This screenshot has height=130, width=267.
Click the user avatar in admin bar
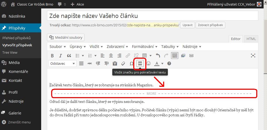click(x=259, y=4)
